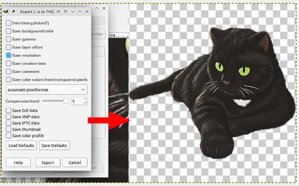299x186 pixels.
Task: Open the automatic pixelformat dropdown
Action: pyautogui.click(x=47, y=90)
